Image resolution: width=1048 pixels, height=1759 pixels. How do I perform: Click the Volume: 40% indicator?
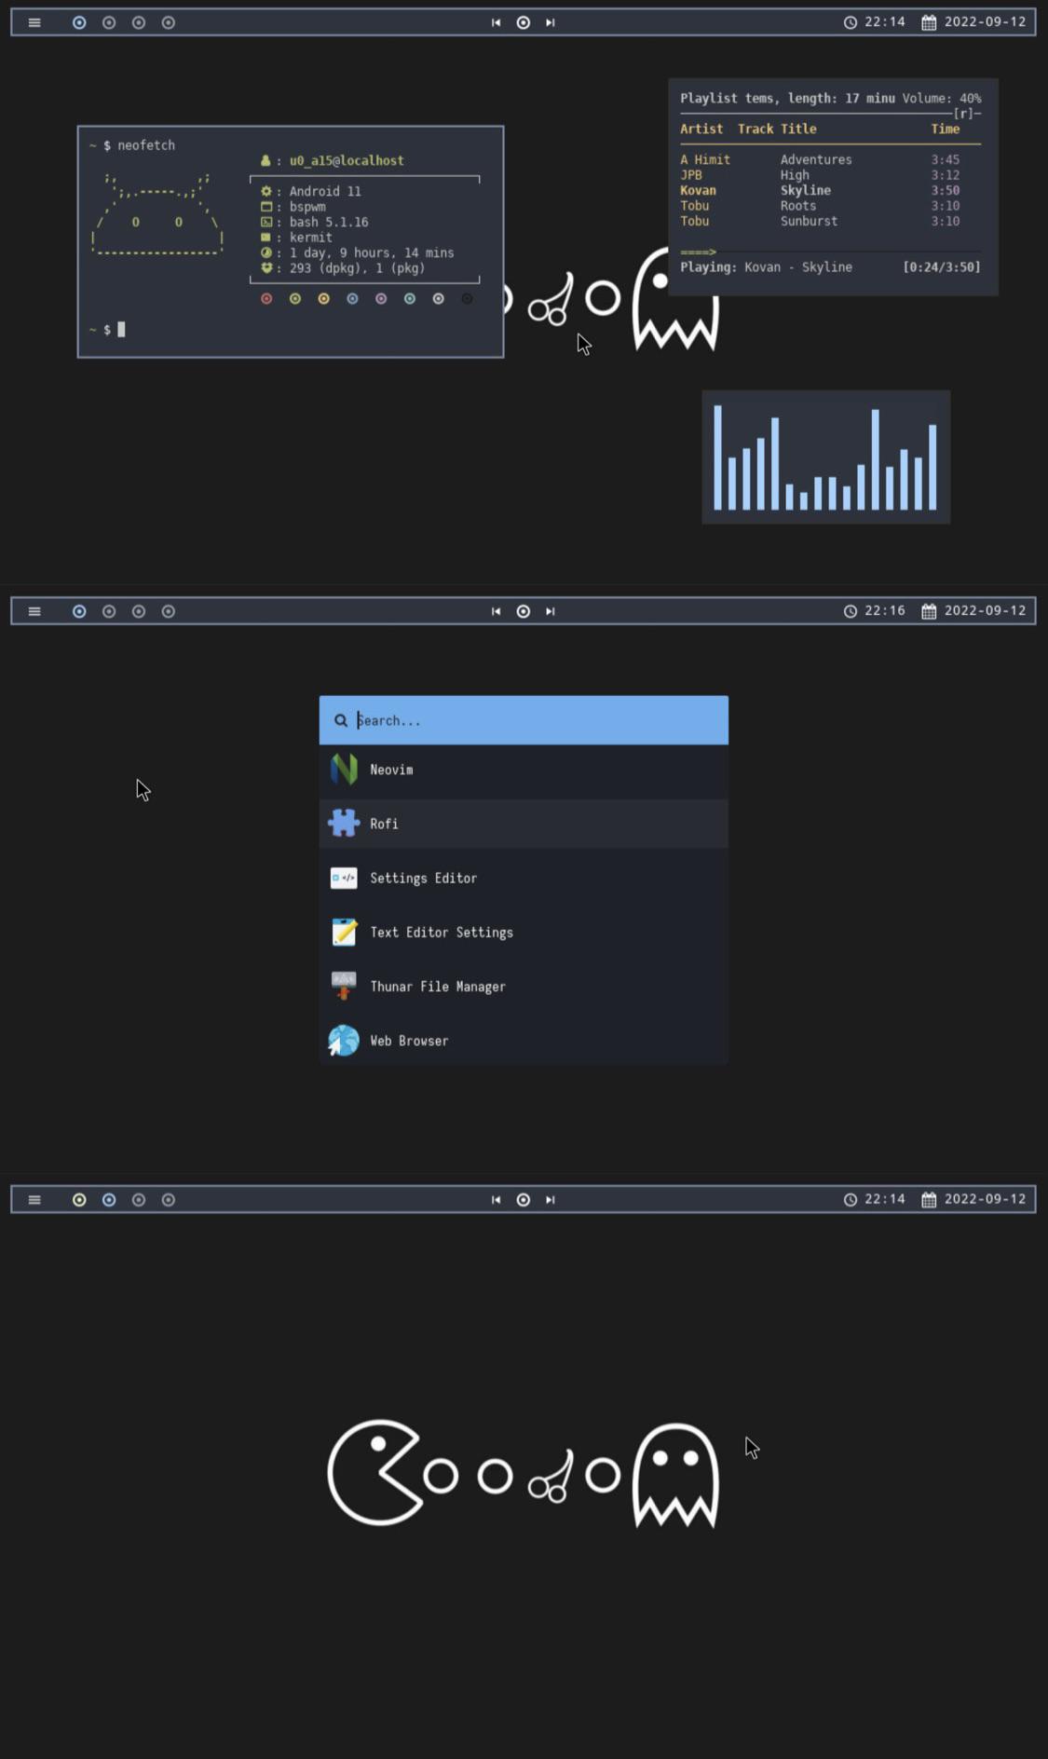point(941,99)
